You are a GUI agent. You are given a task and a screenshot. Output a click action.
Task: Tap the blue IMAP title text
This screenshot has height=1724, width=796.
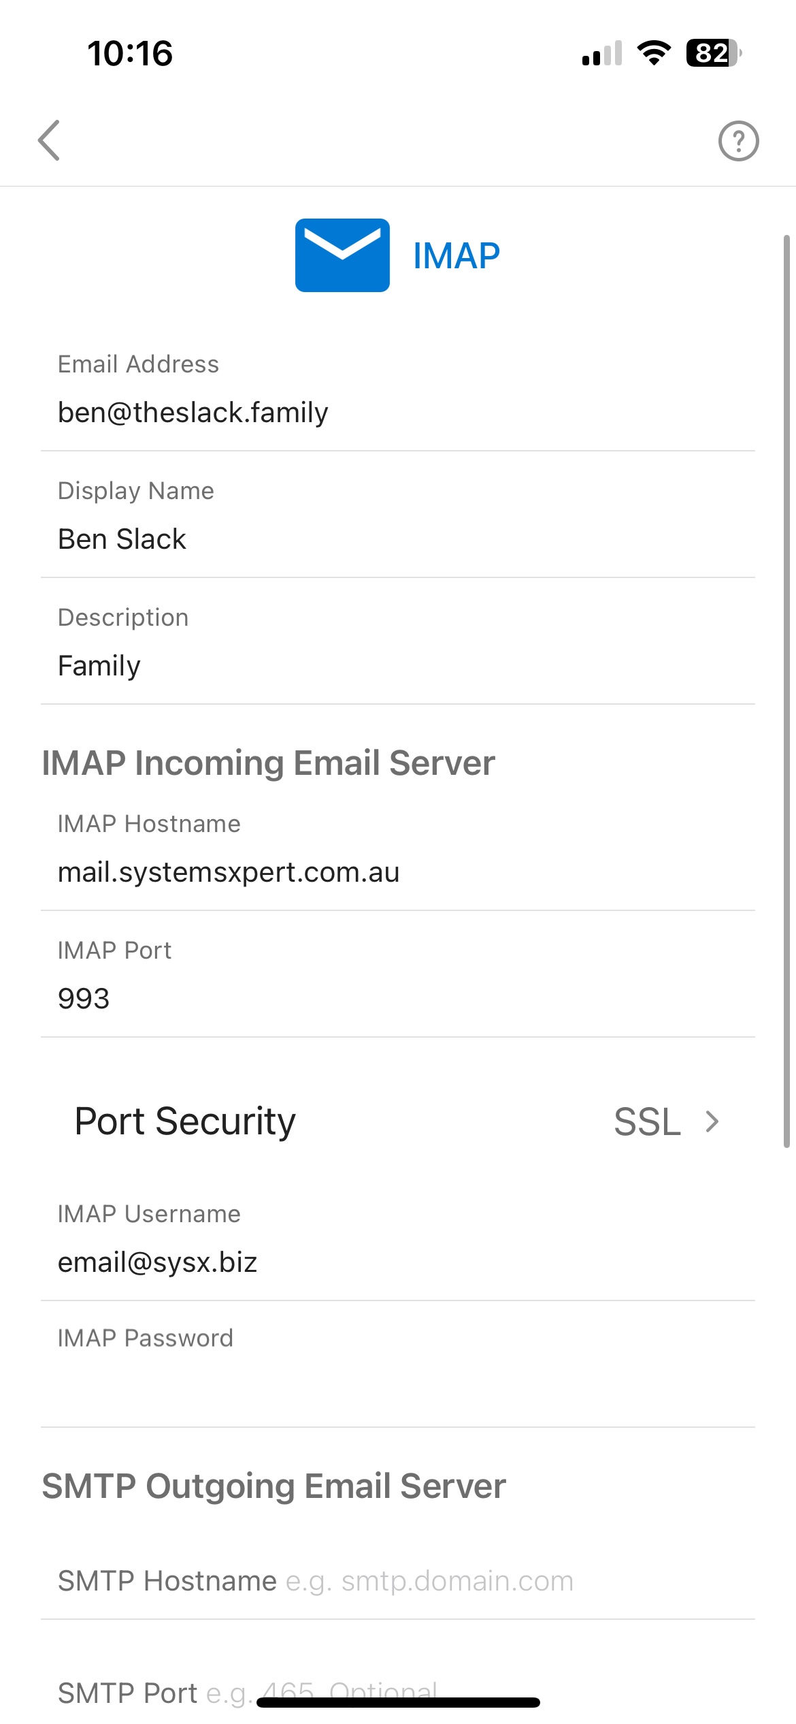pos(457,256)
